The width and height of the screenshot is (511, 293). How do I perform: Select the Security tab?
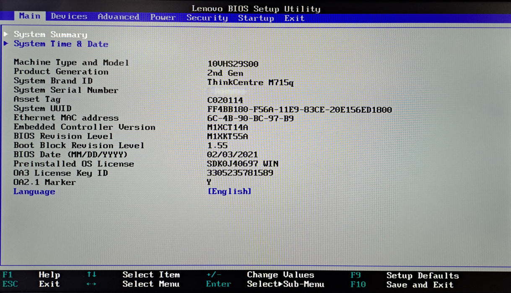click(207, 18)
